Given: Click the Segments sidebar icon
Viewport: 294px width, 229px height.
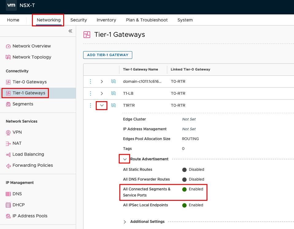Looking at the screenshot, I should pyautogui.click(x=8, y=104).
